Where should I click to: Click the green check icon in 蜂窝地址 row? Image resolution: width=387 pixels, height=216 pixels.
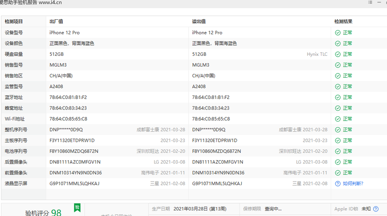pos(338,108)
